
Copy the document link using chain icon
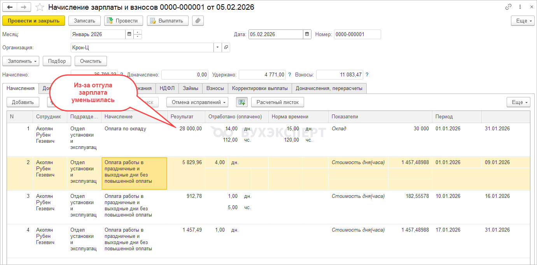(x=508, y=7)
